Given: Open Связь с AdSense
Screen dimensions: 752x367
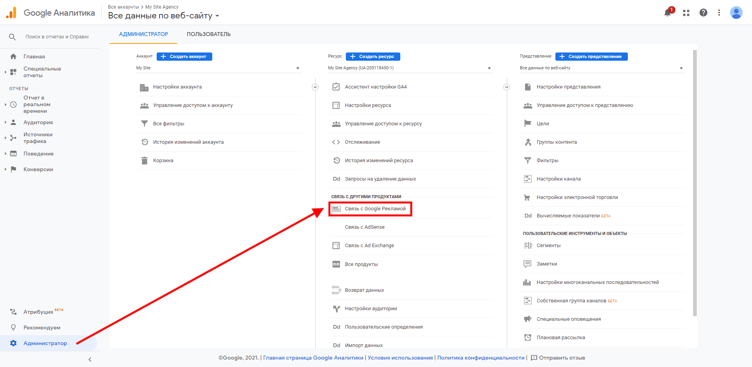Looking at the screenshot, I should [x=365, y=227].
